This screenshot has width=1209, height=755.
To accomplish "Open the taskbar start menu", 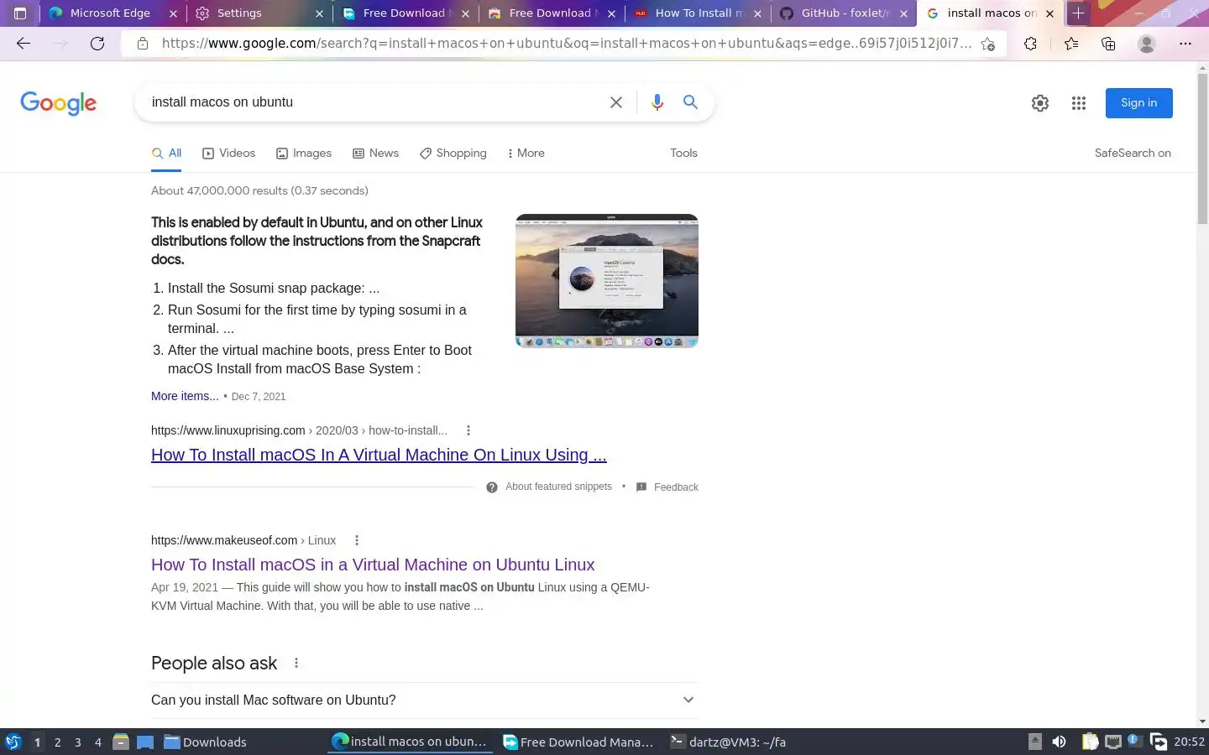I will point(13,742).
